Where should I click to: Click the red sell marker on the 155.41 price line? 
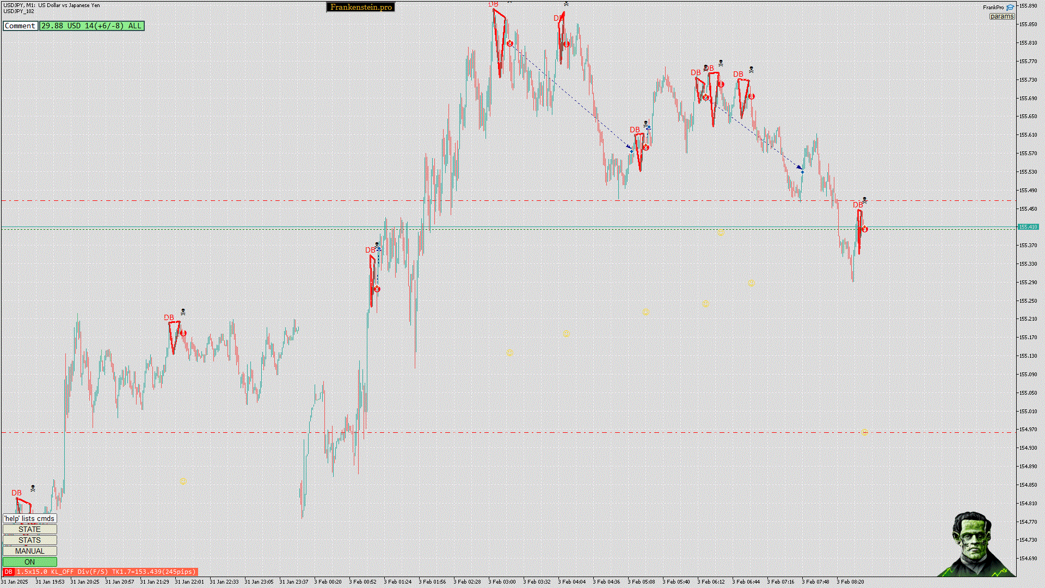point(864,229)
